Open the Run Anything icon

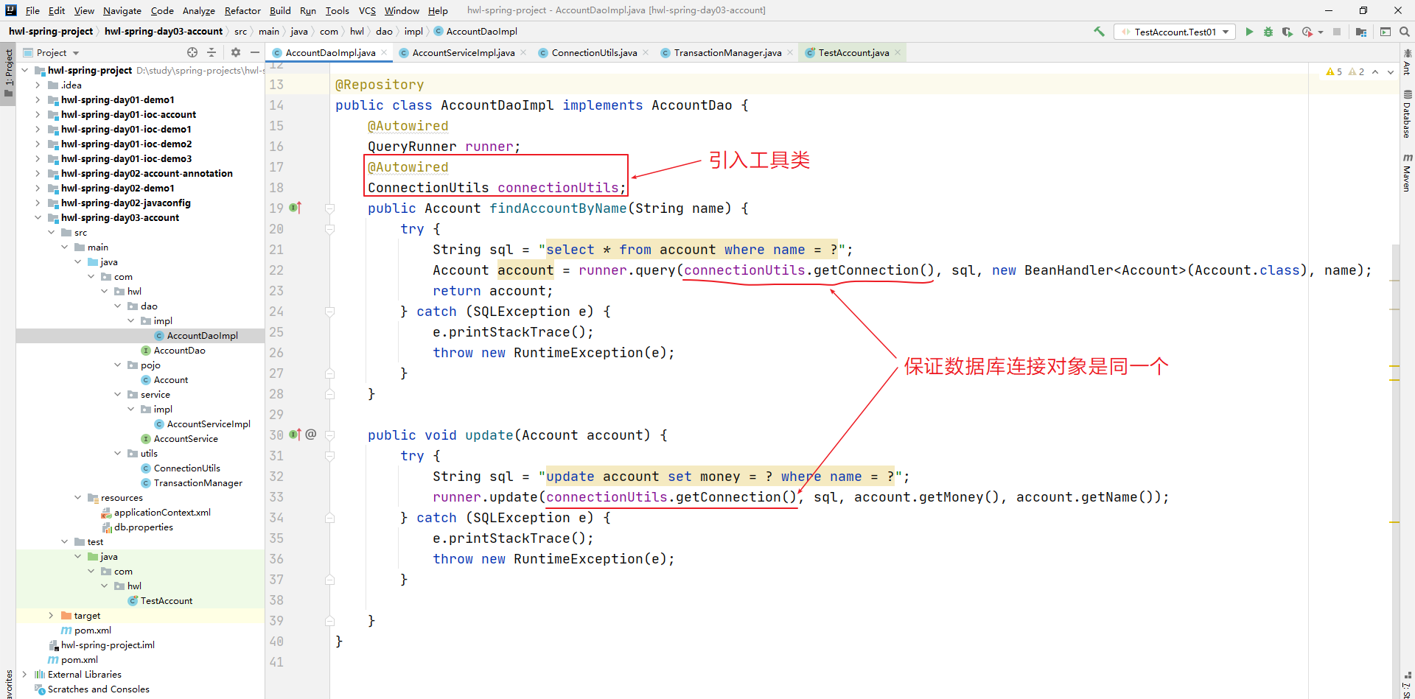(1386, 32)
